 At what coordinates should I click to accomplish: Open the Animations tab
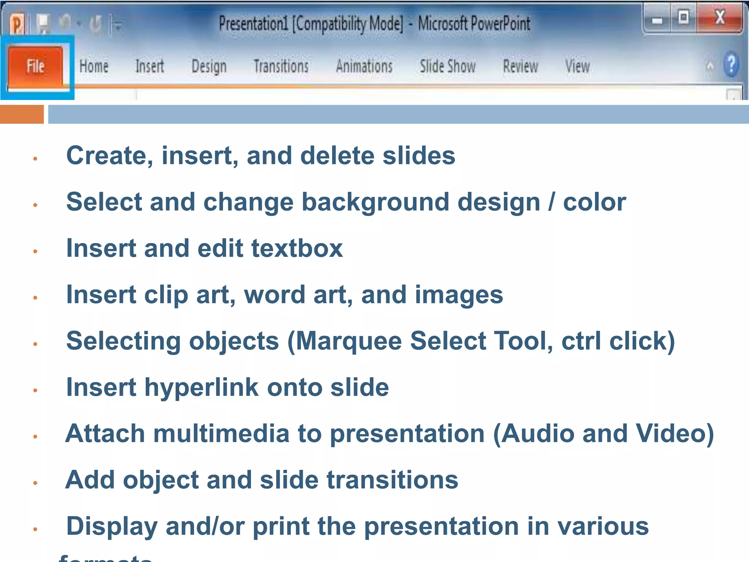(x=364, y=67)
